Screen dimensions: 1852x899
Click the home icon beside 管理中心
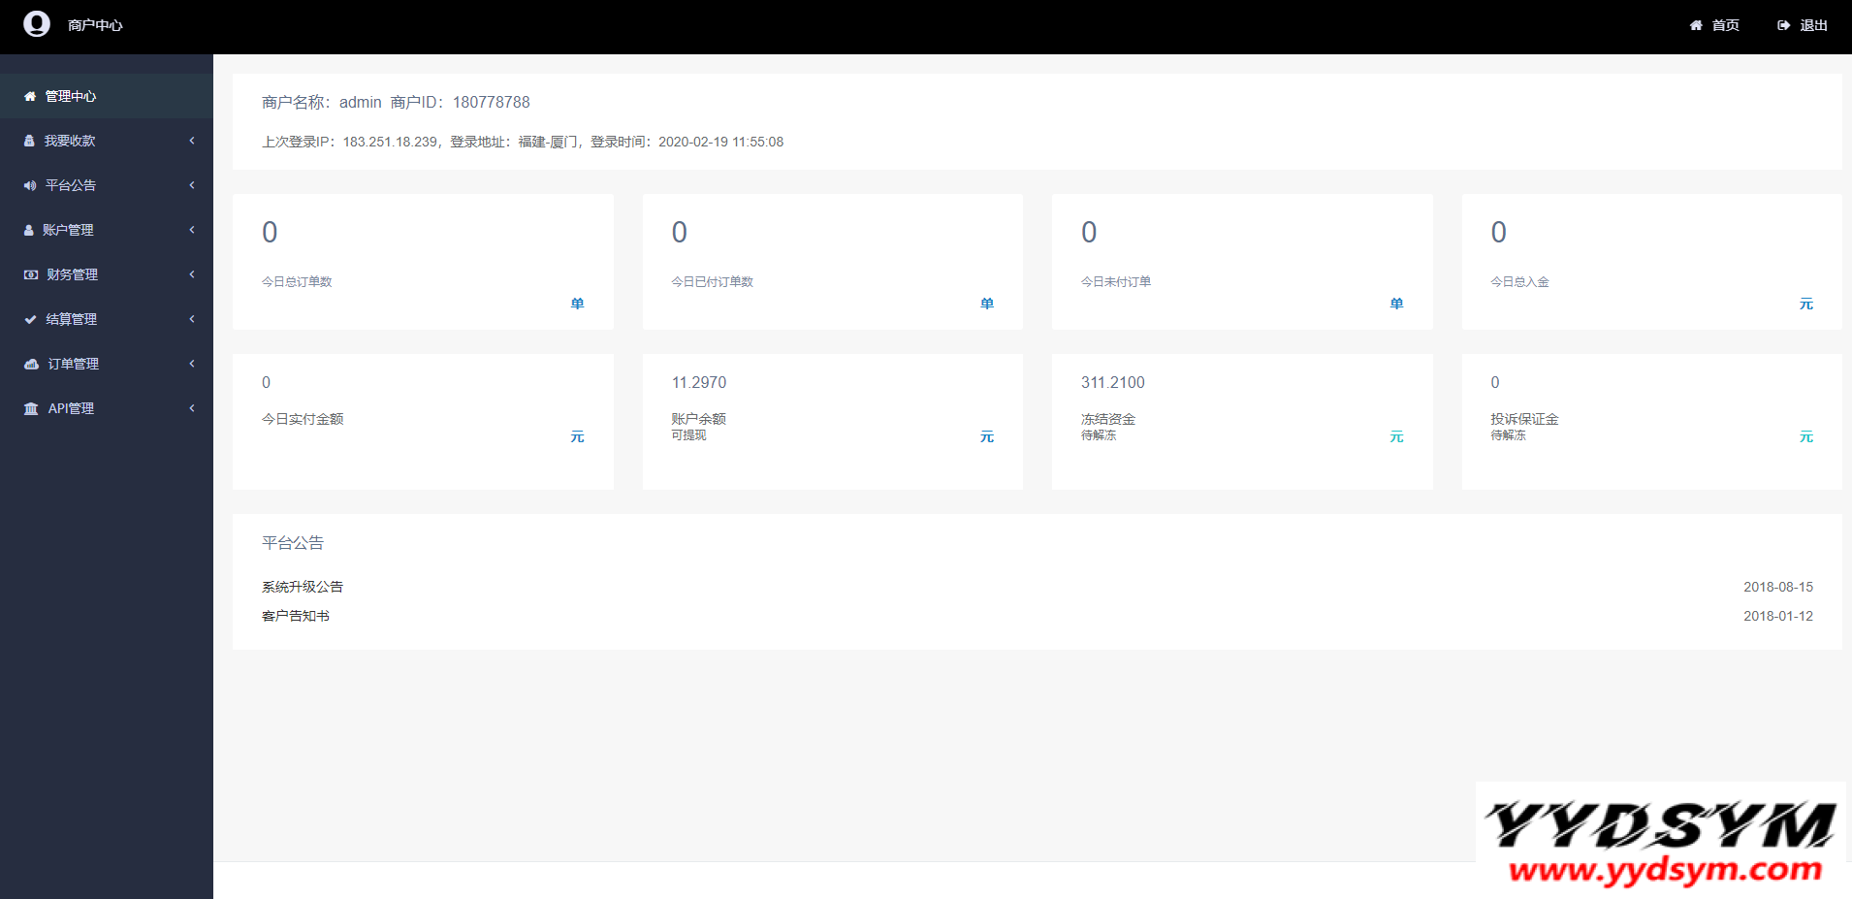(30, 97)
